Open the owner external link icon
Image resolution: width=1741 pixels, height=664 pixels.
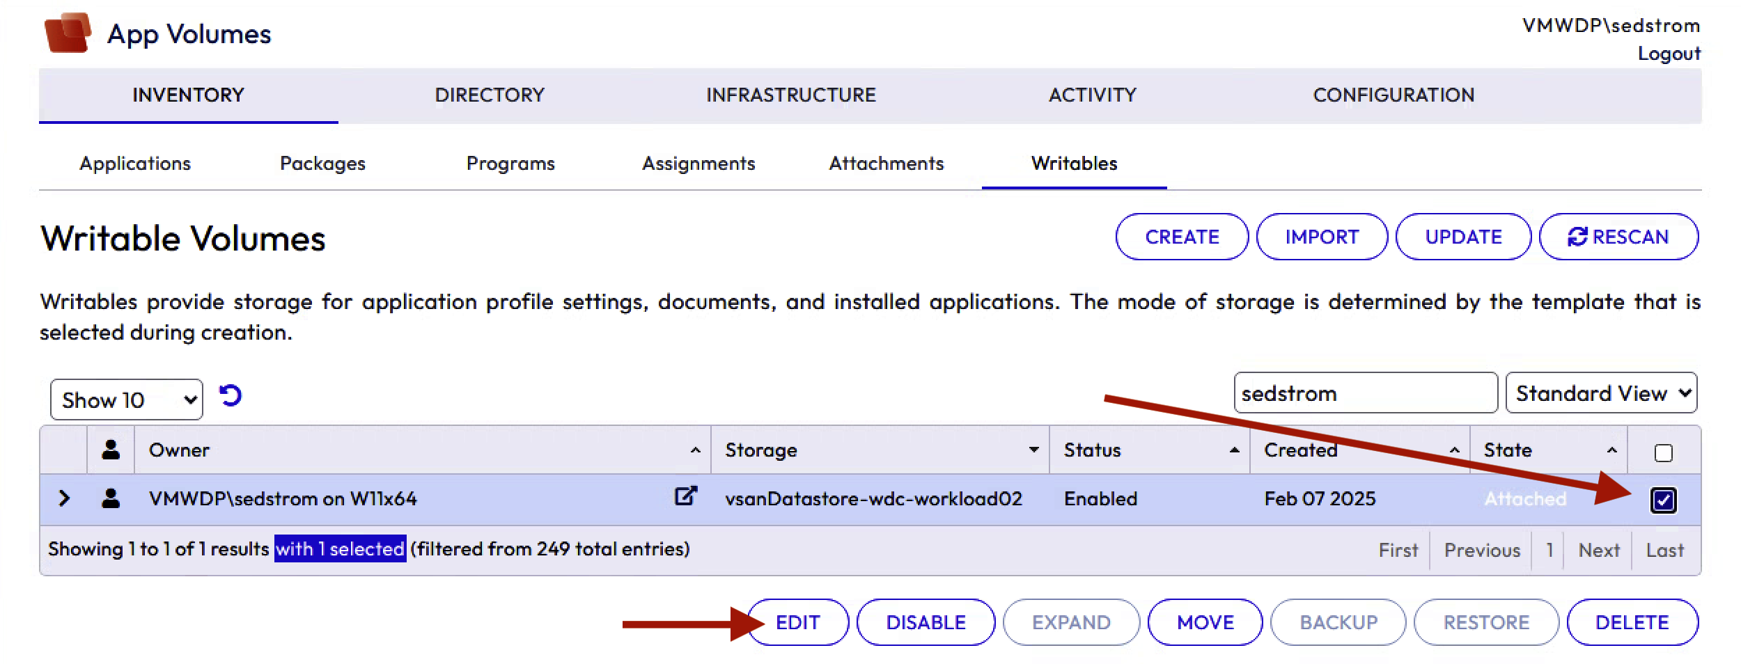click(685, 496)
